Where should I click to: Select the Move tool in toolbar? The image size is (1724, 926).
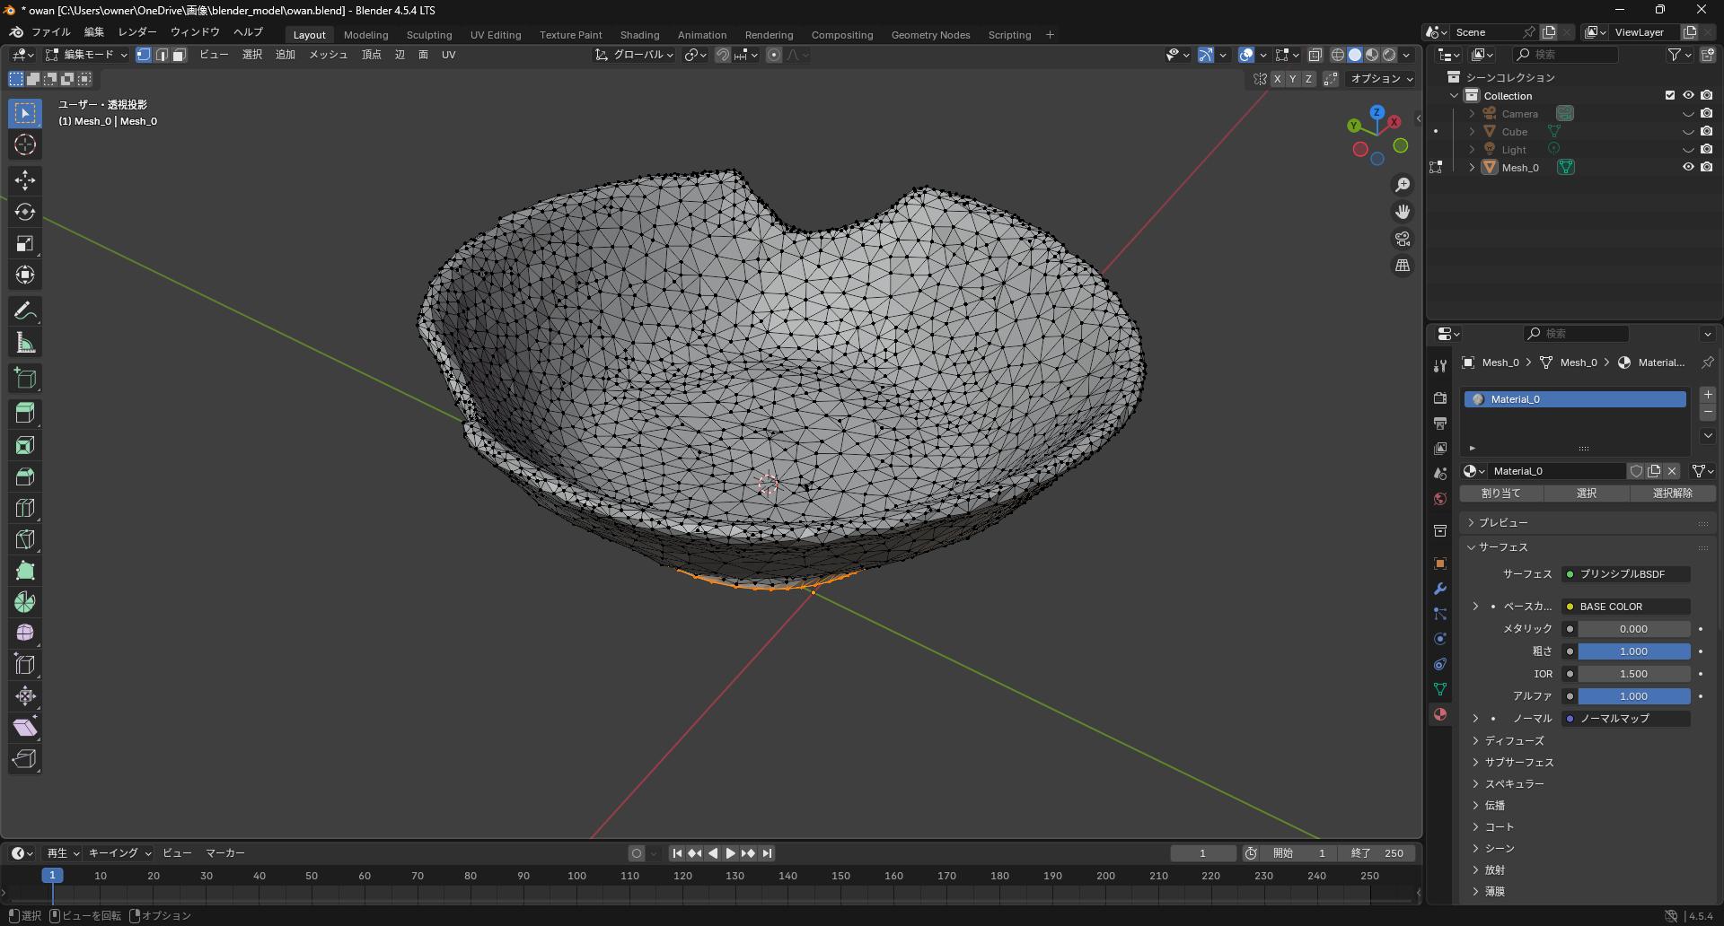click(25, 180)
